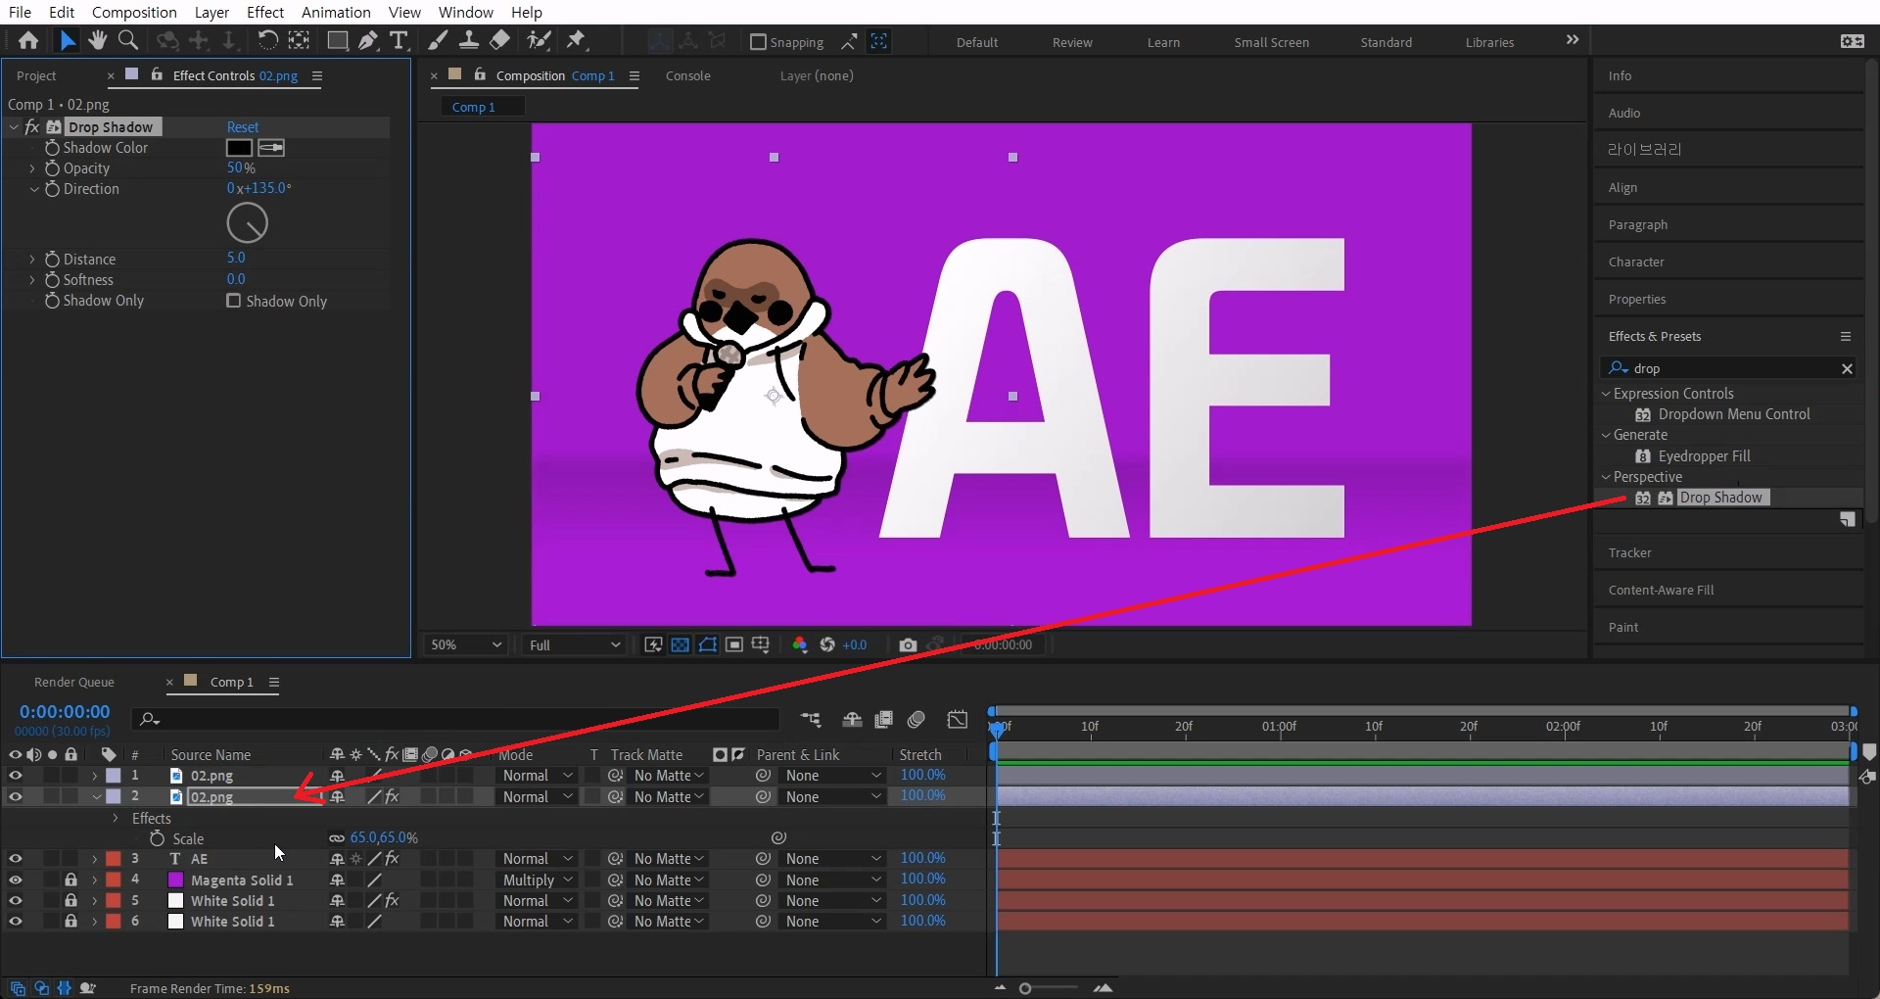This screenshot has height=999, width=1880.
Task: Unlock the Magenta Solid 1 layer lock
Action: click(70, 880)
